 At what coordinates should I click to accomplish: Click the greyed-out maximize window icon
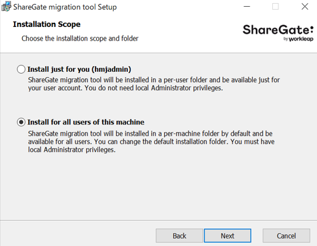coord(275,7)
